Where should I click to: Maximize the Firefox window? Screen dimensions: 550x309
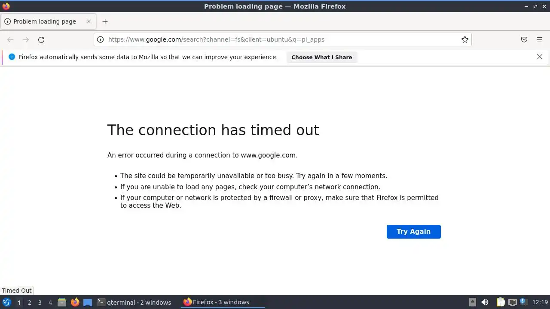pyautogui.click(x=535, y=6)
